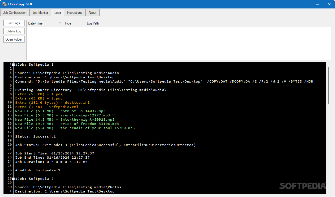The image size is (335, 197).
Task: Minimize the RoboCopy GUI window
Action: click(x=318, y=4)
